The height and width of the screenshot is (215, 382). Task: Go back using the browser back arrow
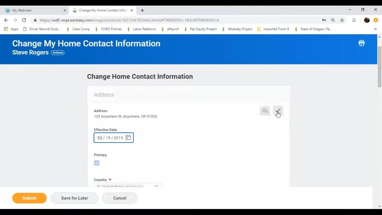point(6,20)
